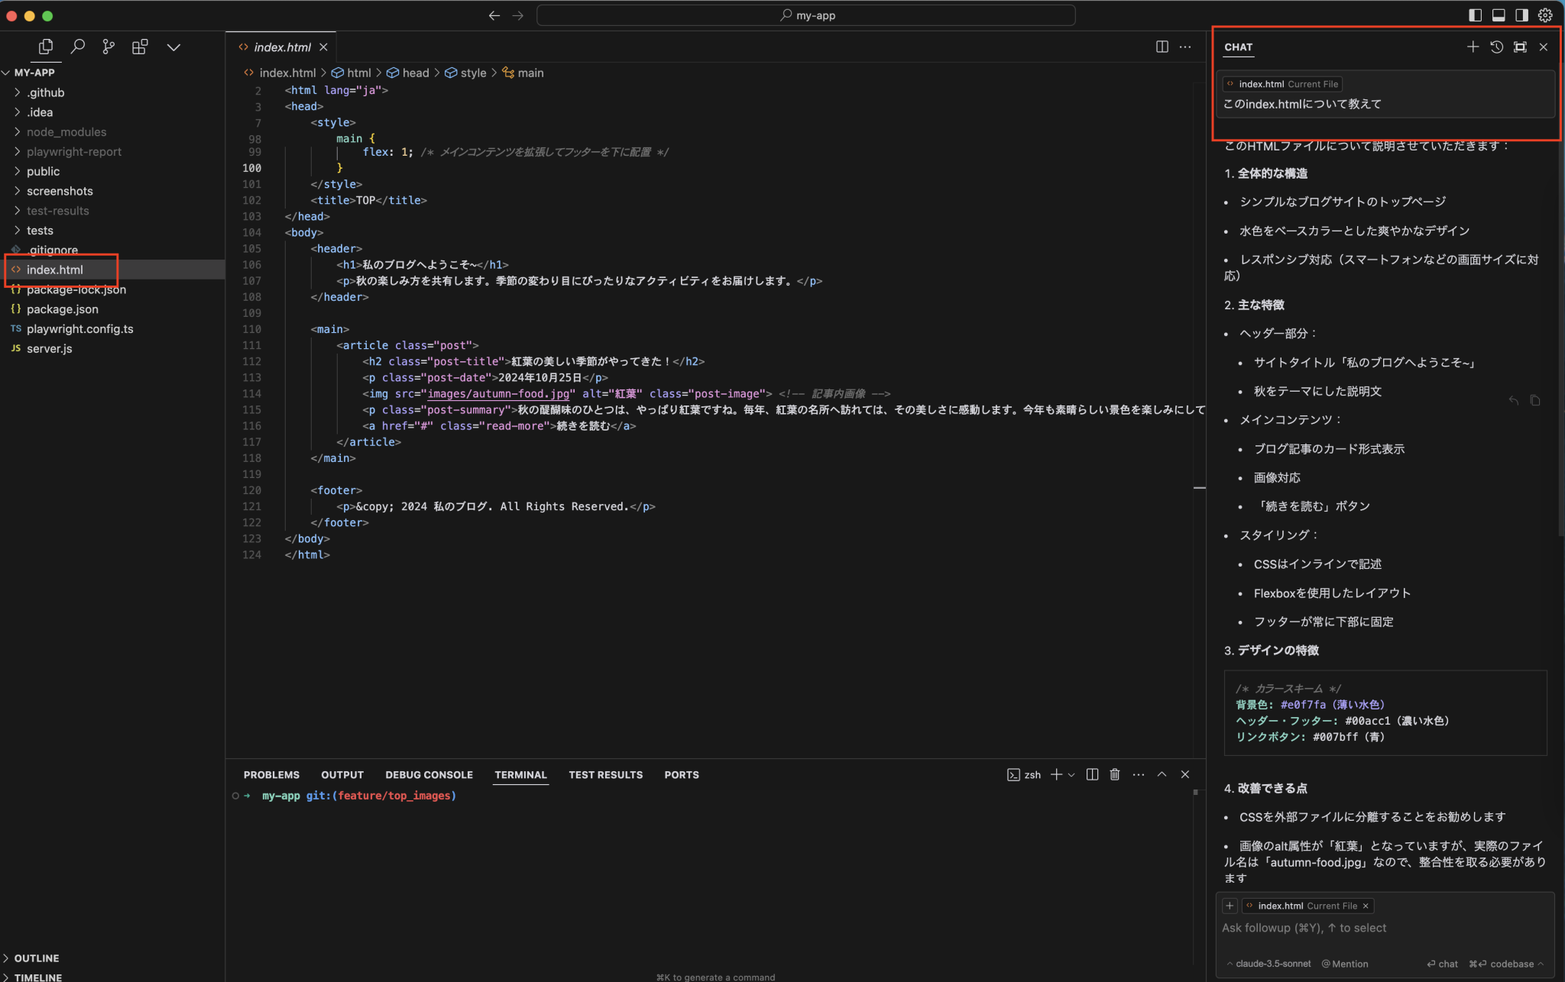Screen dimensions: 1565x982
Task: Split the editor to the right
Action: [x=1162, y=47]
